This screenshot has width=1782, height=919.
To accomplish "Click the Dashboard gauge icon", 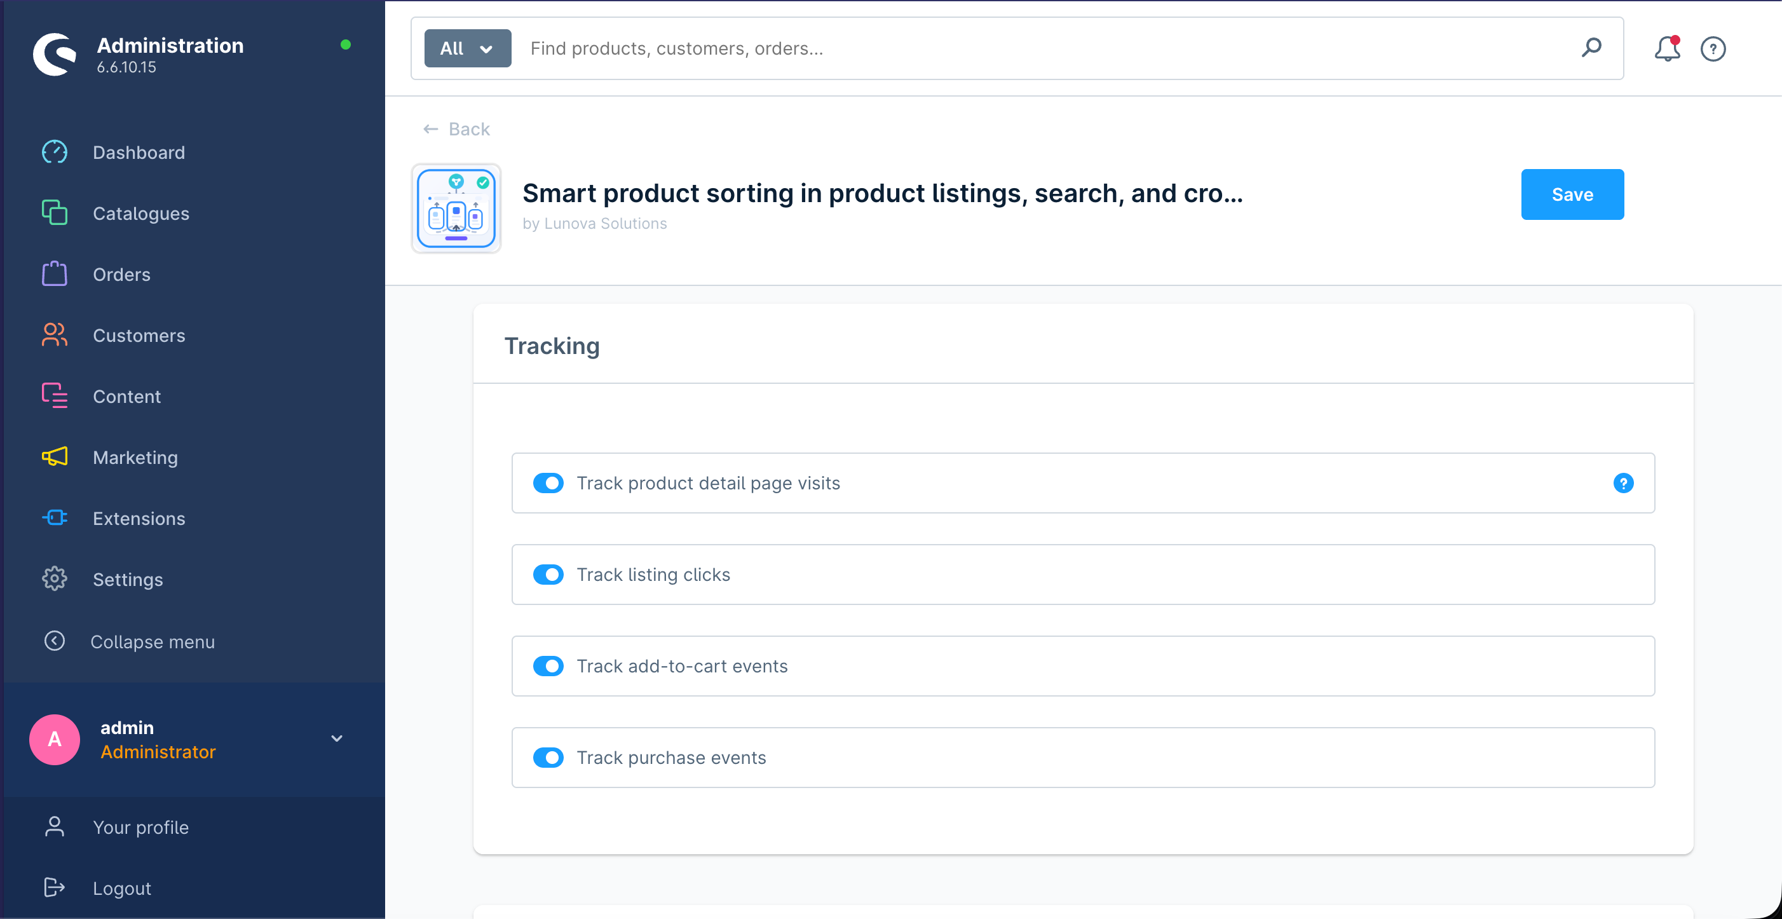I will point(54,153).
